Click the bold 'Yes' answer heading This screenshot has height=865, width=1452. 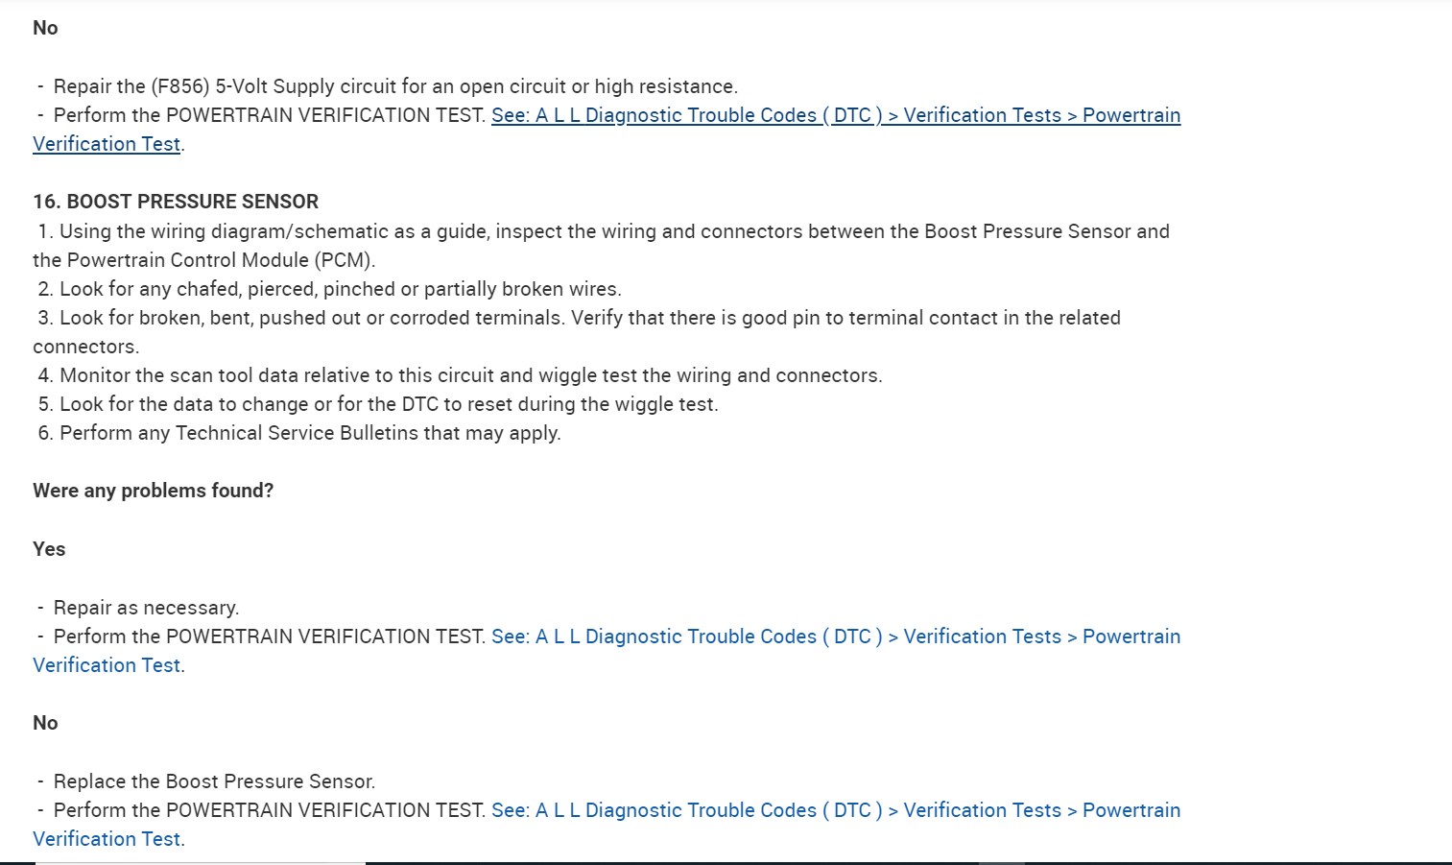49,549
